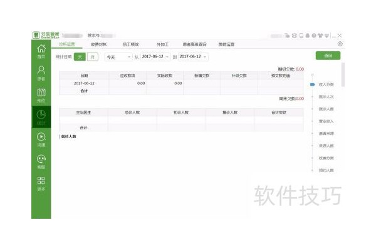The height and width of the screenshot is (250, 376).
Task: Toggle statistics by day (天)
Action: [80, 57]
